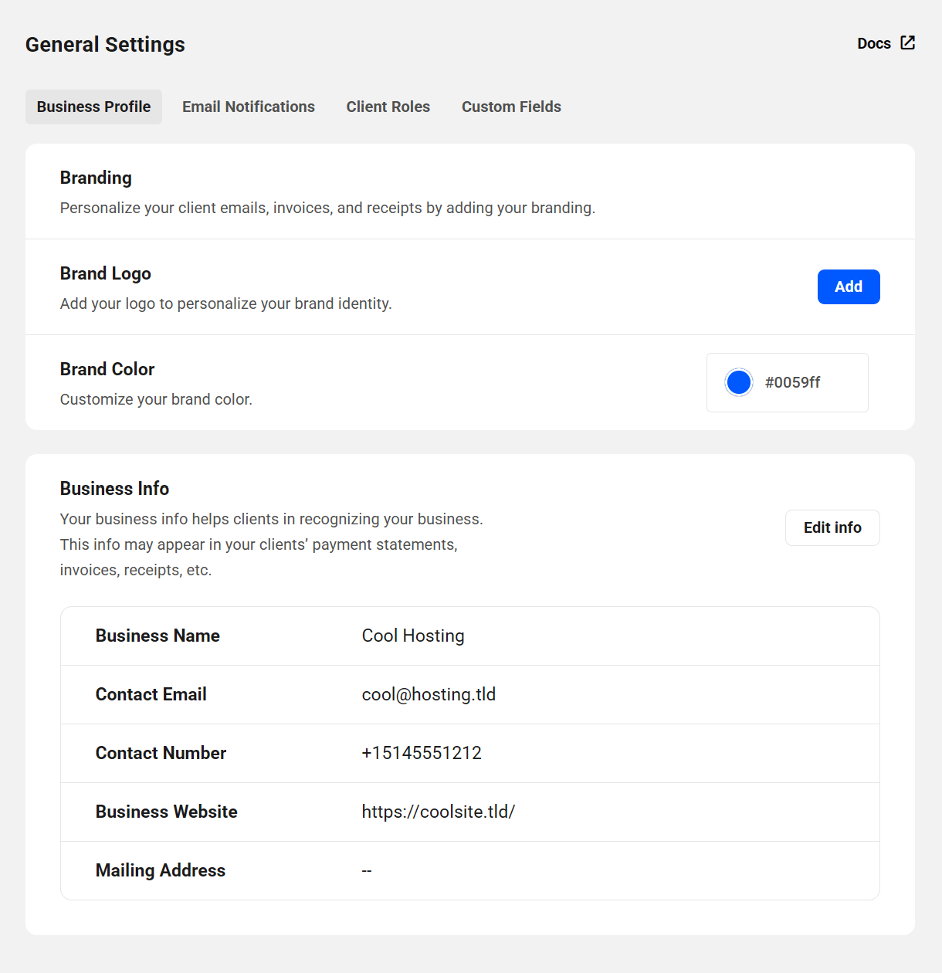Click the 'Customize your brand color.' description
This screenshot has width=942, height=973.
coord(156,399)
